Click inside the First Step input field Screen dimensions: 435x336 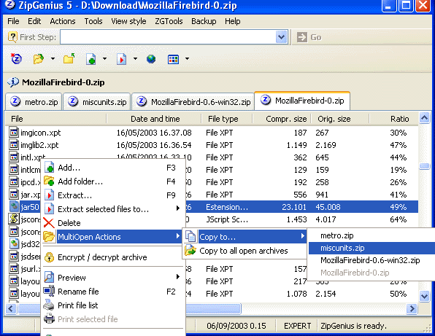point(168,37)
